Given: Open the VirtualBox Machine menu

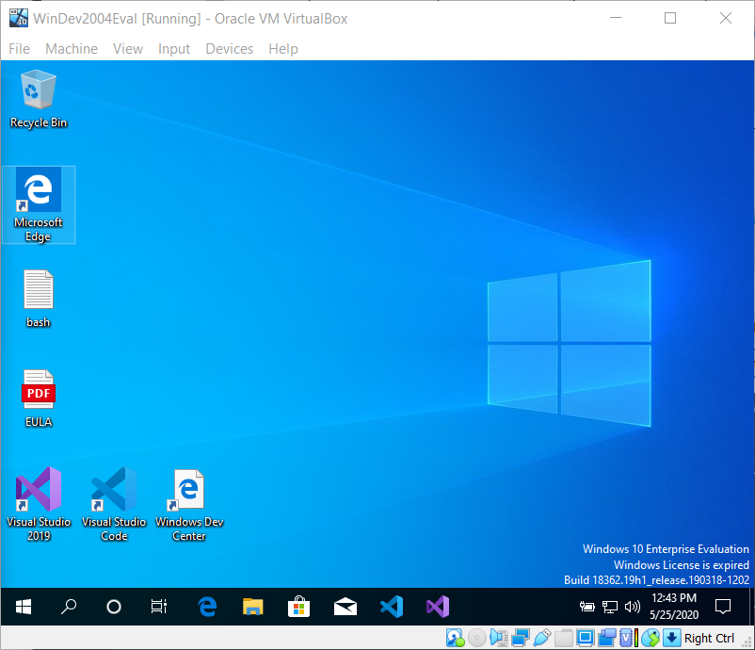Looking at the screenshot, I should (x=72, y=49).
